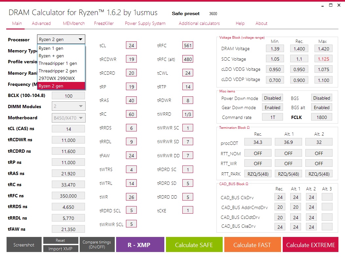Click SOC Voltage Max value 1.125

click(323, 59)
